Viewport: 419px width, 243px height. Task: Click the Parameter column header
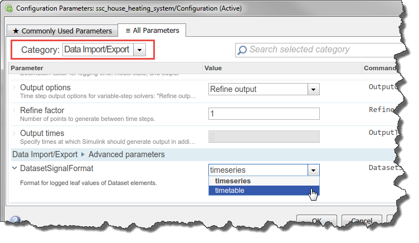(27, 68)
